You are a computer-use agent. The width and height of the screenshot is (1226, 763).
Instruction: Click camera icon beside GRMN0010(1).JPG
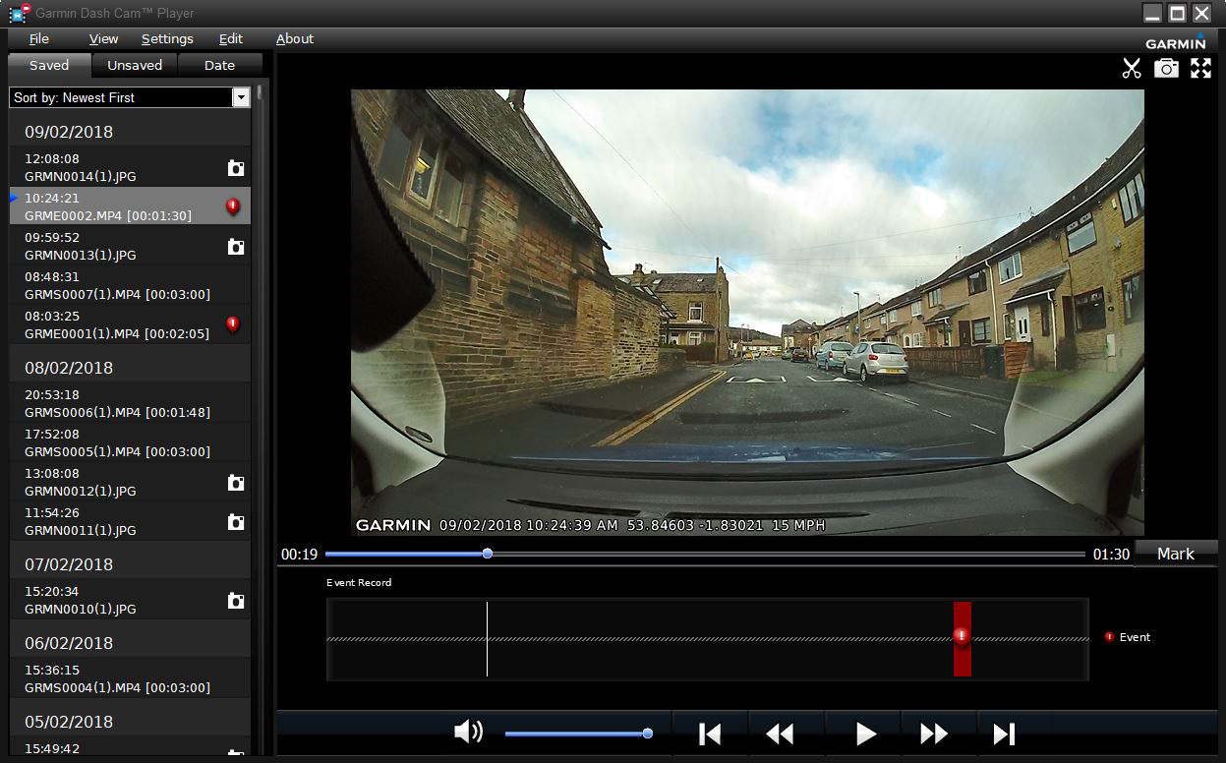[x=236, y=601]
